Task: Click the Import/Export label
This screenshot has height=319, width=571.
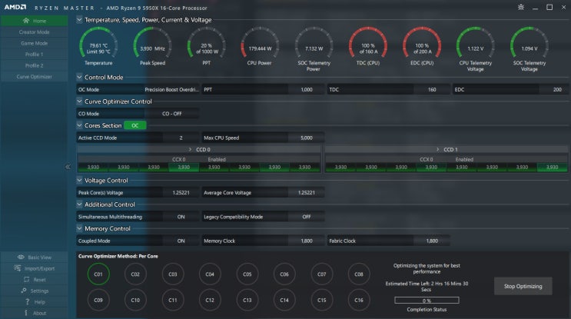Action: (x=40, y=269)
